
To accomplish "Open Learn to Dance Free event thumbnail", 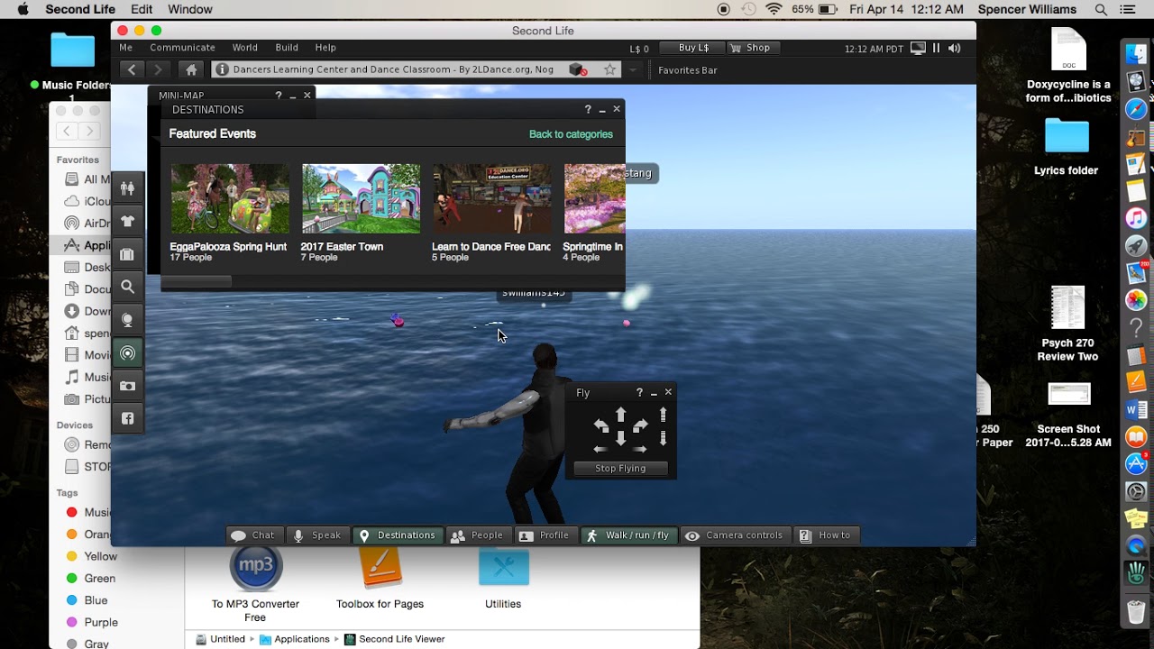I will coord(491,198).
